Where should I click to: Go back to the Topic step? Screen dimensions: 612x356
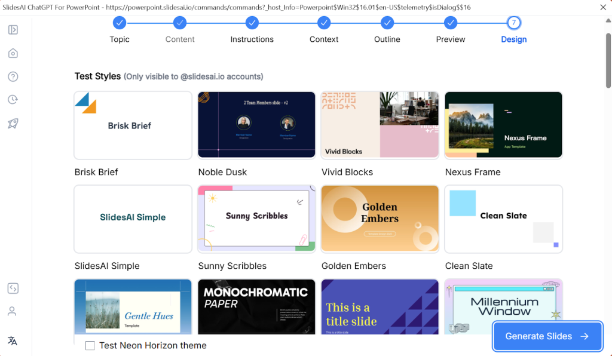pyautogui.click(x=120, y=23)
